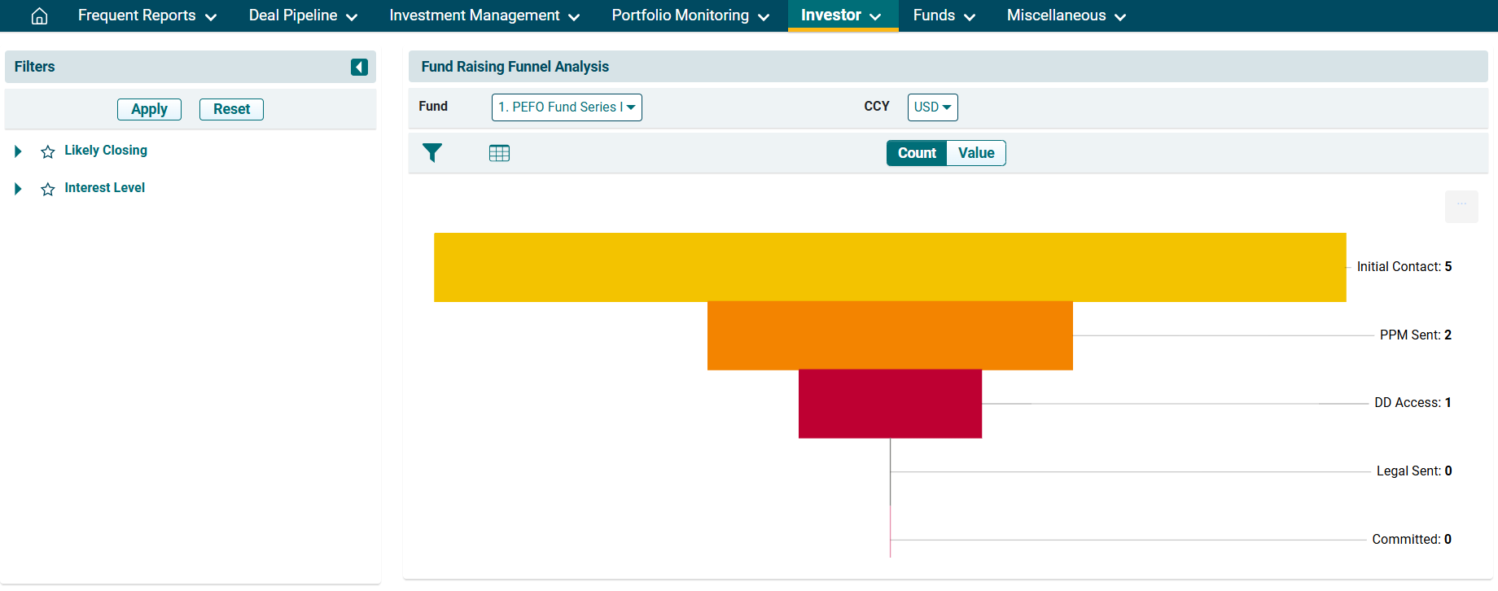Expand the Likely Closing filter section
The width and height of the screenshot is (1498, 591).
(18, 151)
